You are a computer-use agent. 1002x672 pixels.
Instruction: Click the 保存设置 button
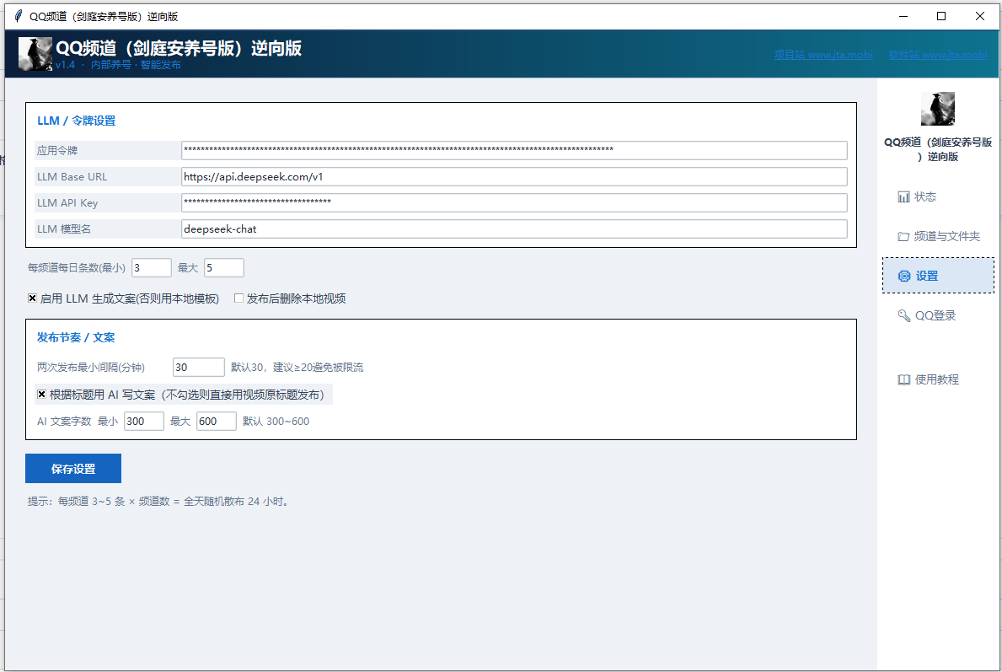73,469
